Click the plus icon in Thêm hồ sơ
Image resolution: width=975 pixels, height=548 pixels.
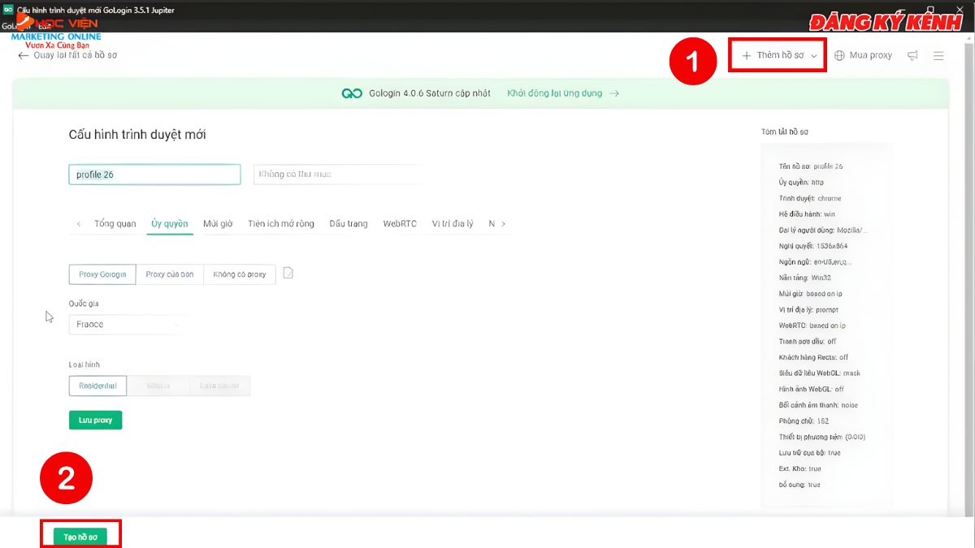tap(746, 54)
